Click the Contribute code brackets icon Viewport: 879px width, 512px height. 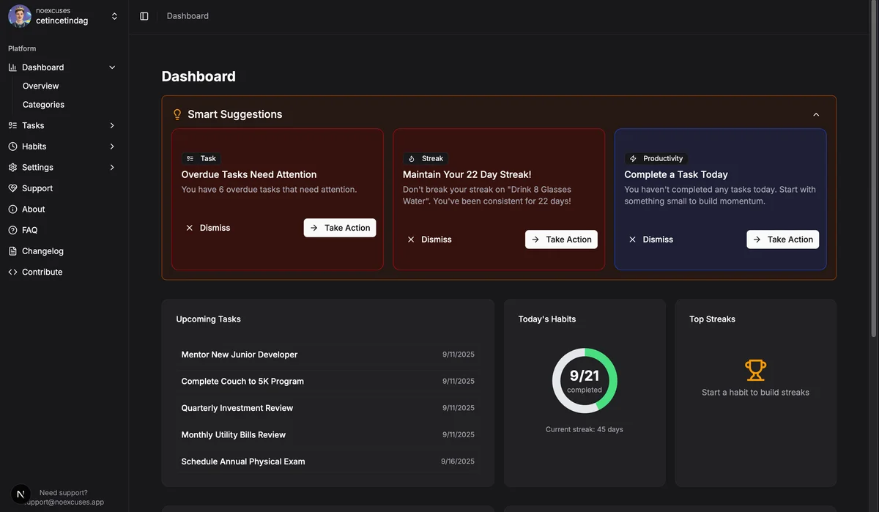12,272
